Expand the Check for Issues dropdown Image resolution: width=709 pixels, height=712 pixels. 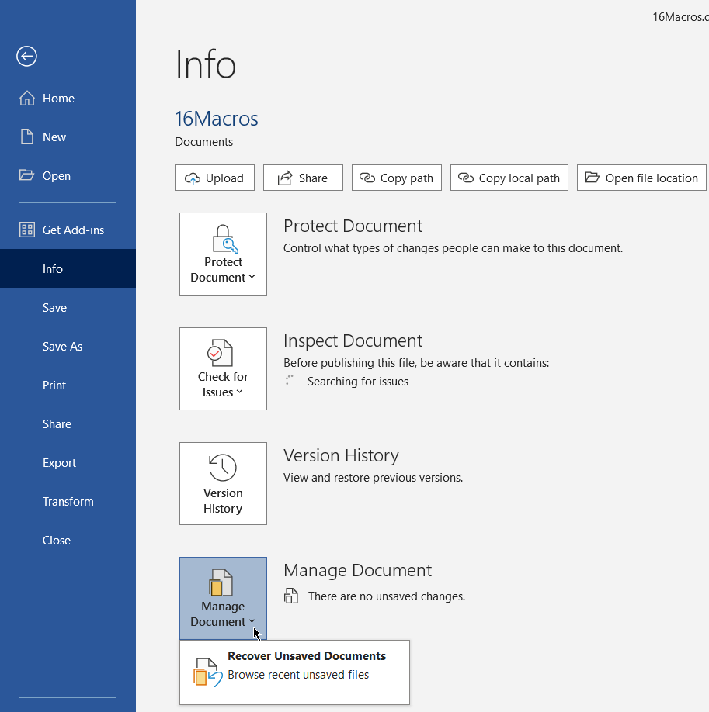tap(224, 368)
